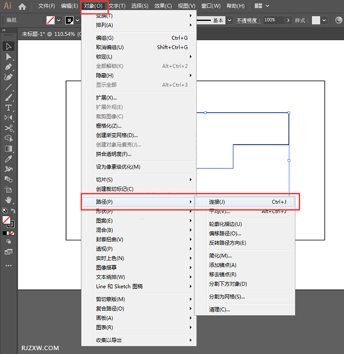Image resolution: width=344 pixels, height=354 pixels.
Task: Select the Selection tool (black arrow)
Action: coord(9,46)
